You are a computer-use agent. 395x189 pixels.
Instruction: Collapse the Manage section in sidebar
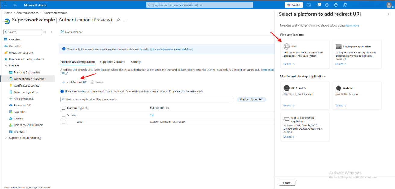6,65
